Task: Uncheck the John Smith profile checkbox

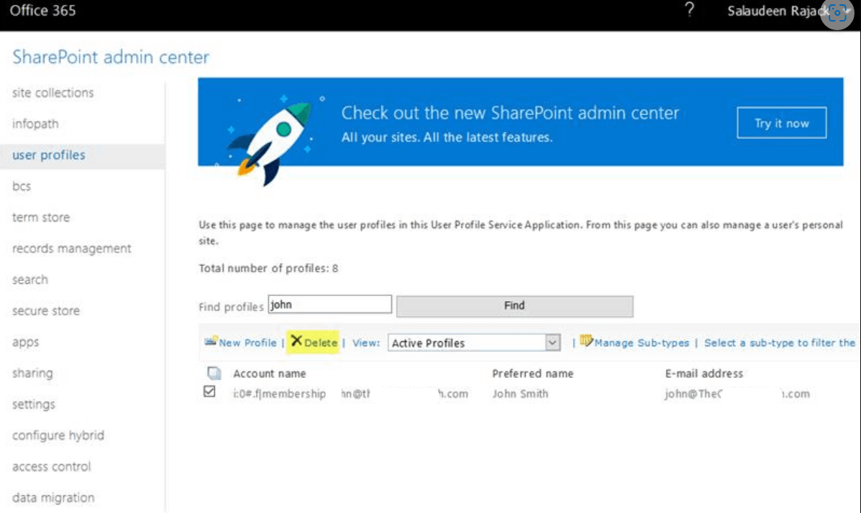Action: point(209,391)
